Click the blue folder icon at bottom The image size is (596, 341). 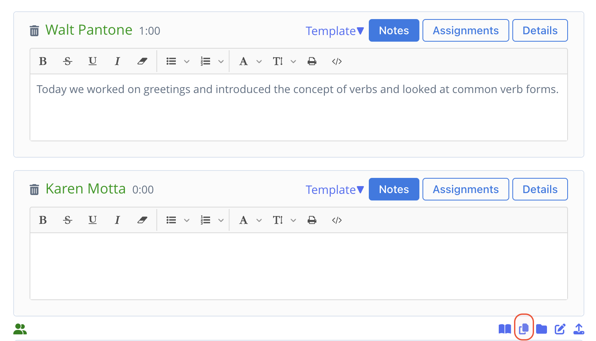[x=542, y=329]
